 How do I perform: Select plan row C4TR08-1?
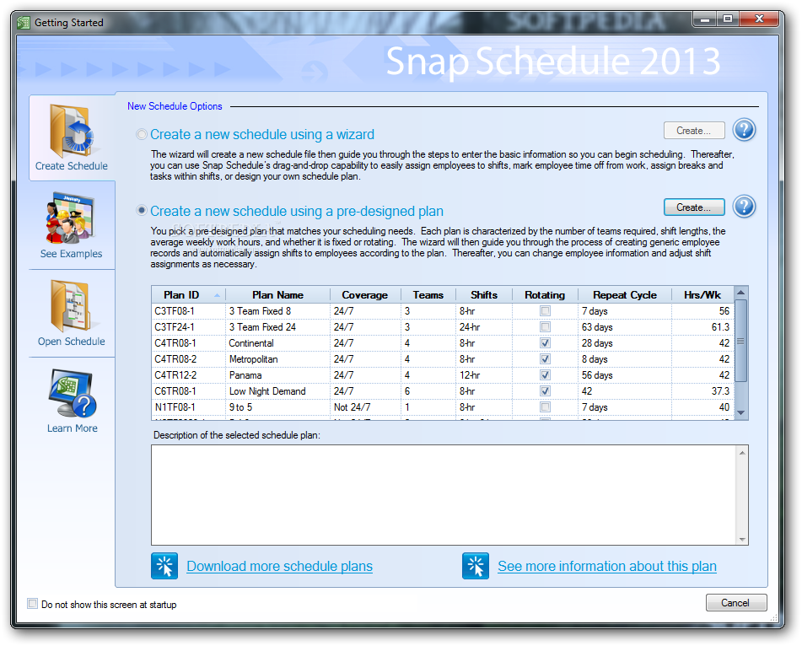pyautogui.click(x=443, y=343)
